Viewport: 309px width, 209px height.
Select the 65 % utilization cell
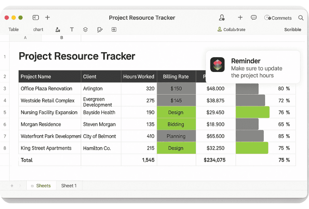284,124
